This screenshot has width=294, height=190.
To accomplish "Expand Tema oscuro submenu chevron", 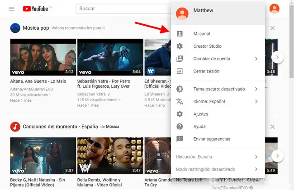I will pyautogui.click(x=256, y=89).
